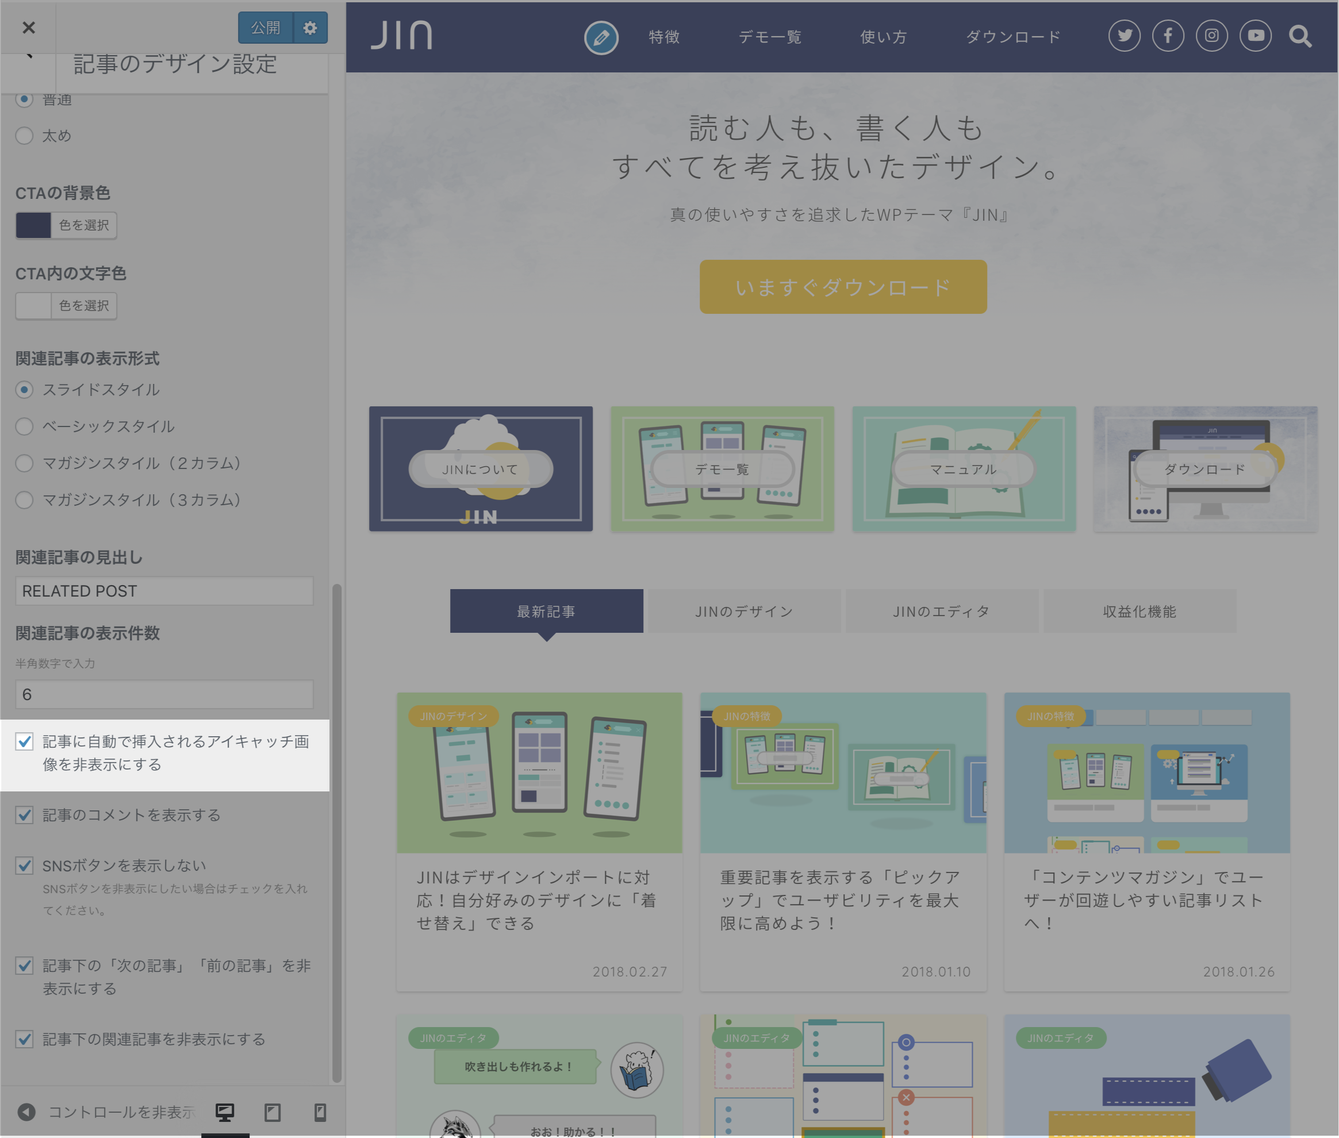Open the CTA内の文字色 color swatch
Image resolution: width=1339 pixels, height=1138 pixels.
click(33, 306)
